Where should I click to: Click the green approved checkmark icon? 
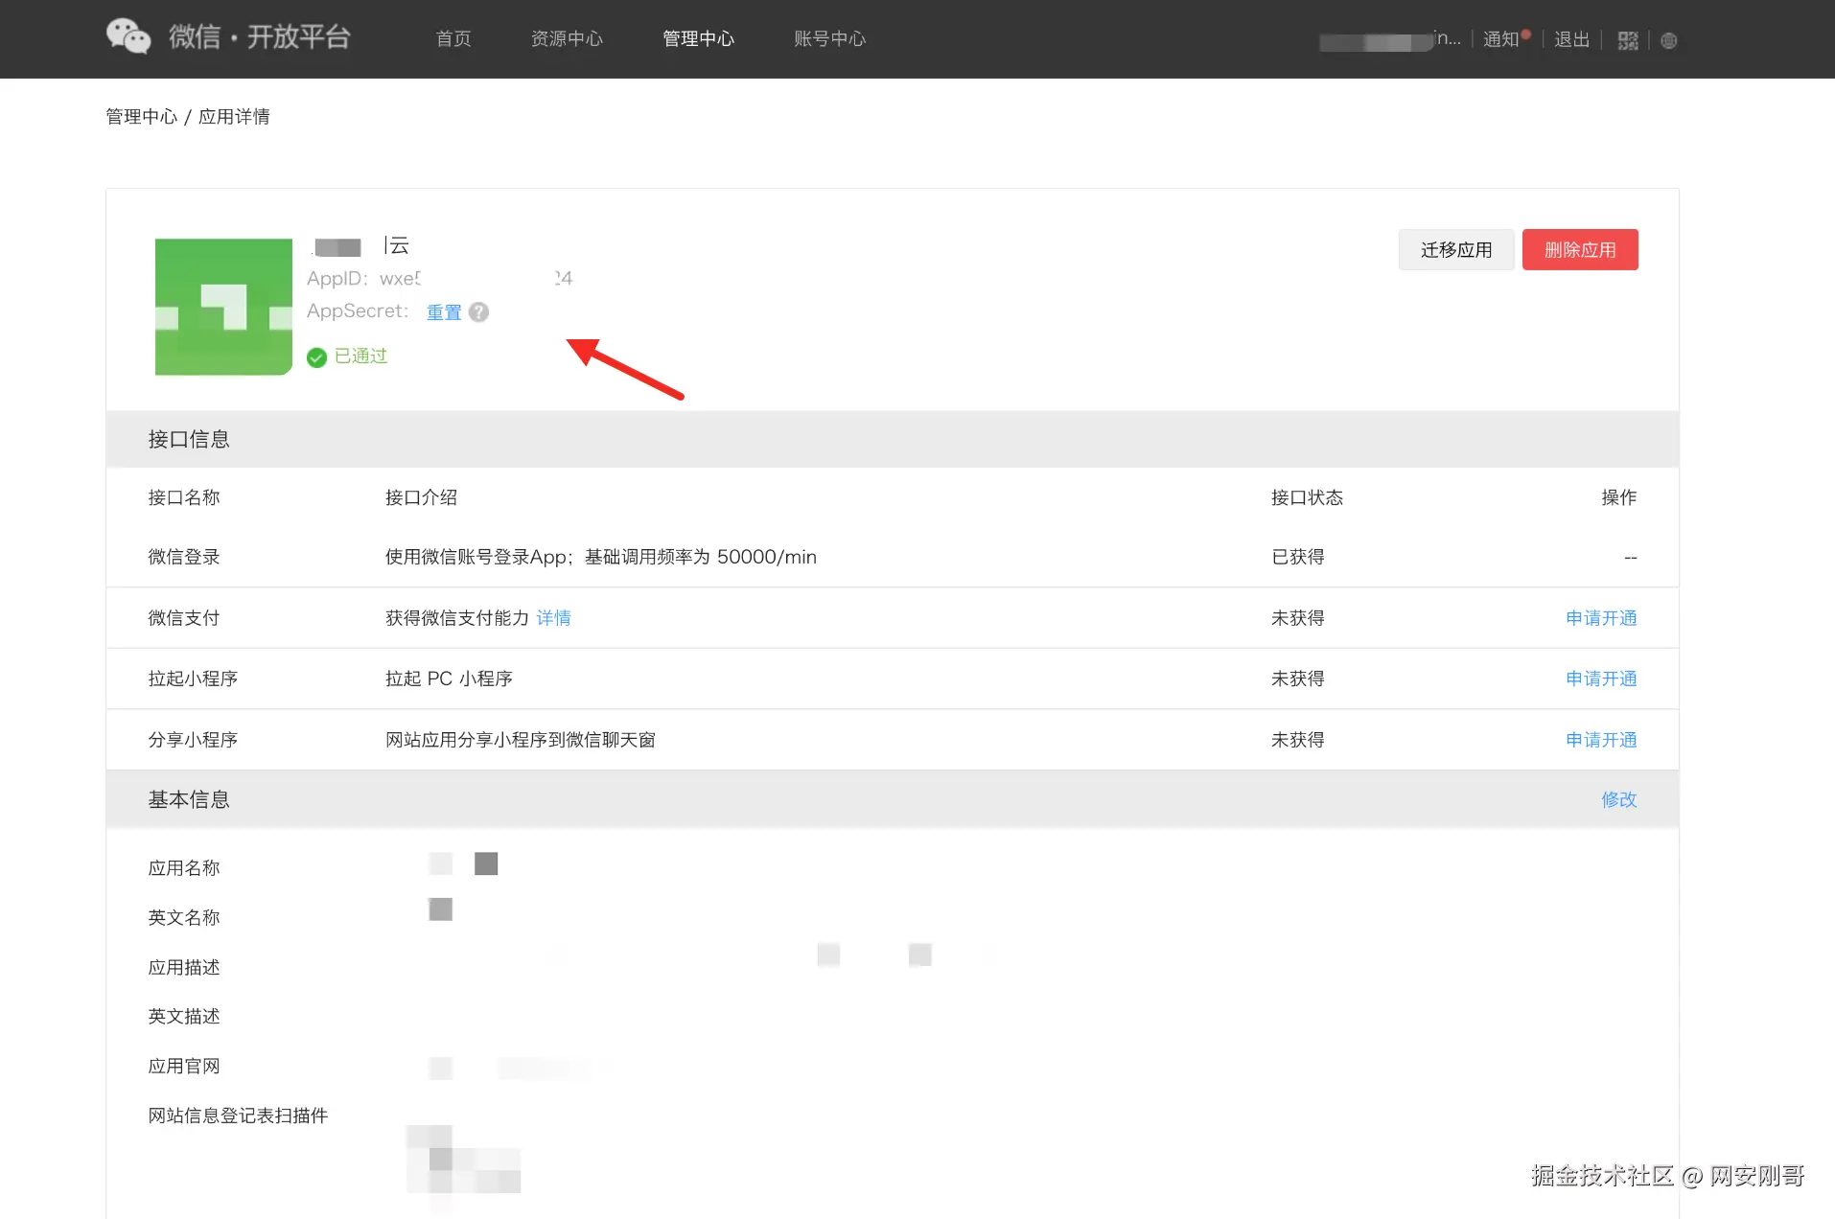click(x=316, y=357)
